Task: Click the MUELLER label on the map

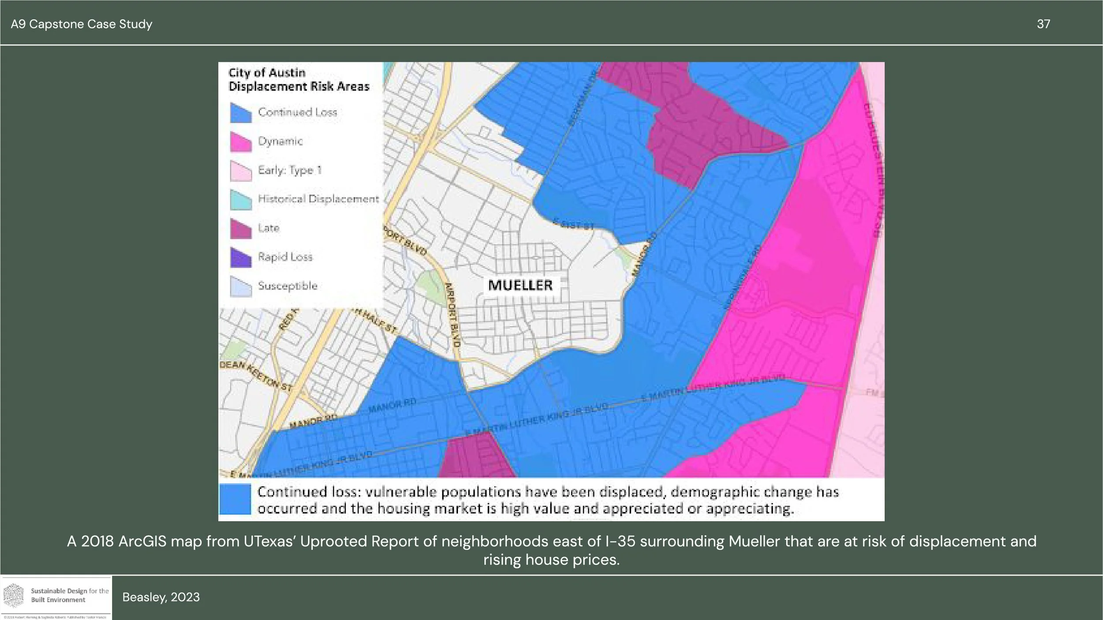Action: [x=520, y=285]
